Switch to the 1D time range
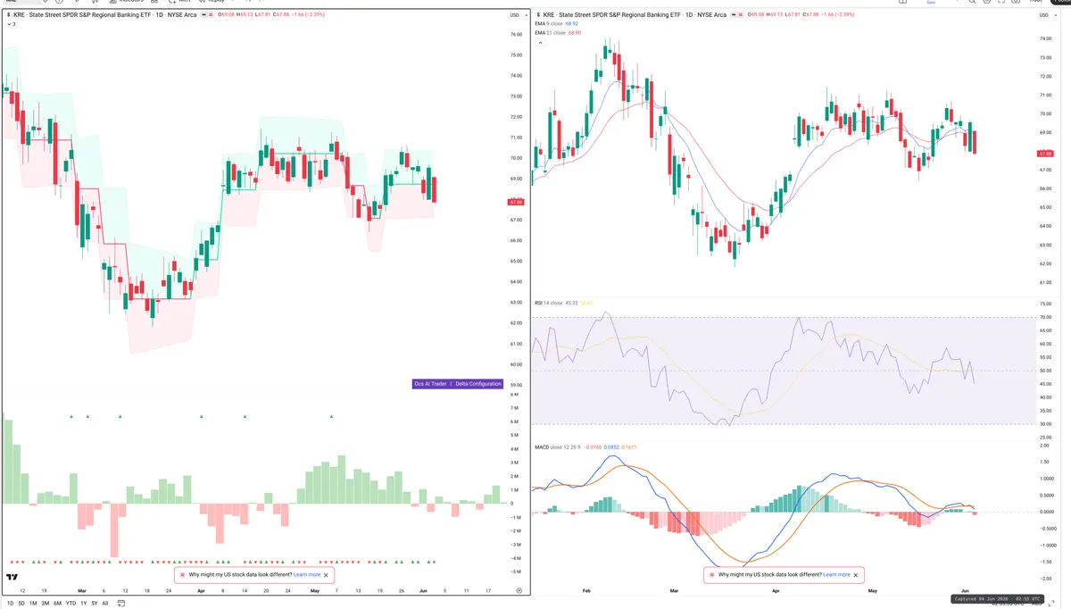 (10, 604)
